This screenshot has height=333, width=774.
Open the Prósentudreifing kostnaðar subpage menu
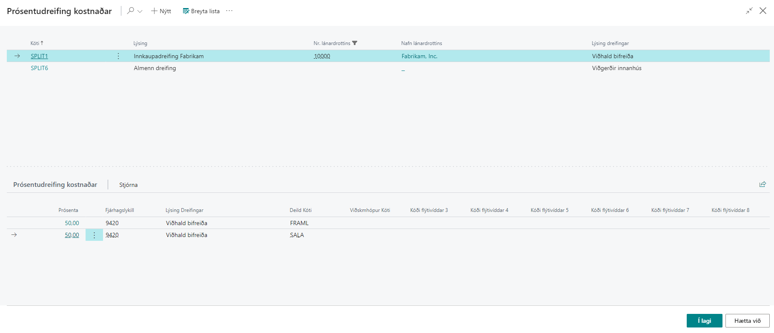click(x=55, y=185)
